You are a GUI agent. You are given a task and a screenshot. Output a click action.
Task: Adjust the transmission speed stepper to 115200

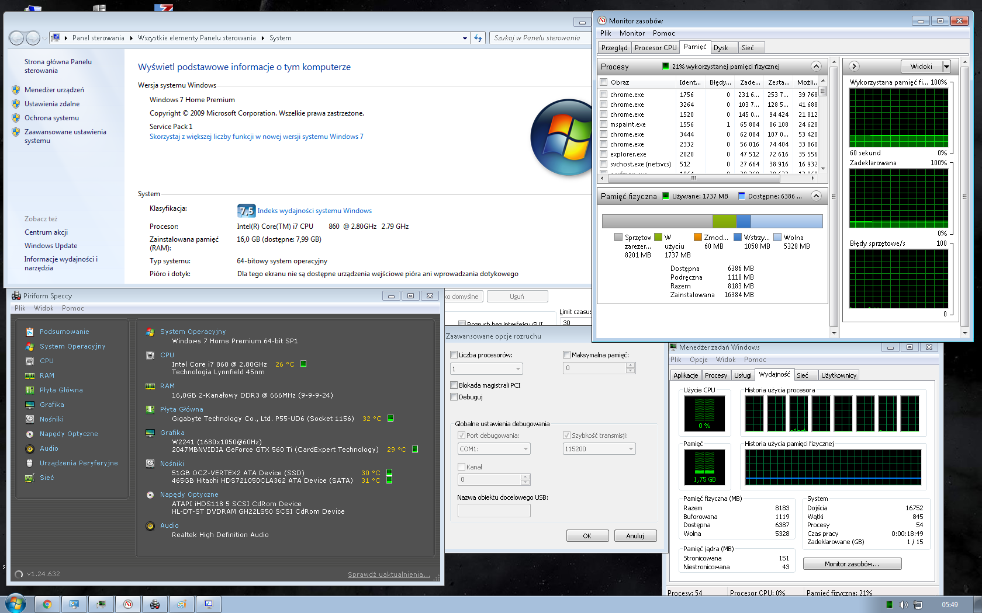(x=630, y=448)
